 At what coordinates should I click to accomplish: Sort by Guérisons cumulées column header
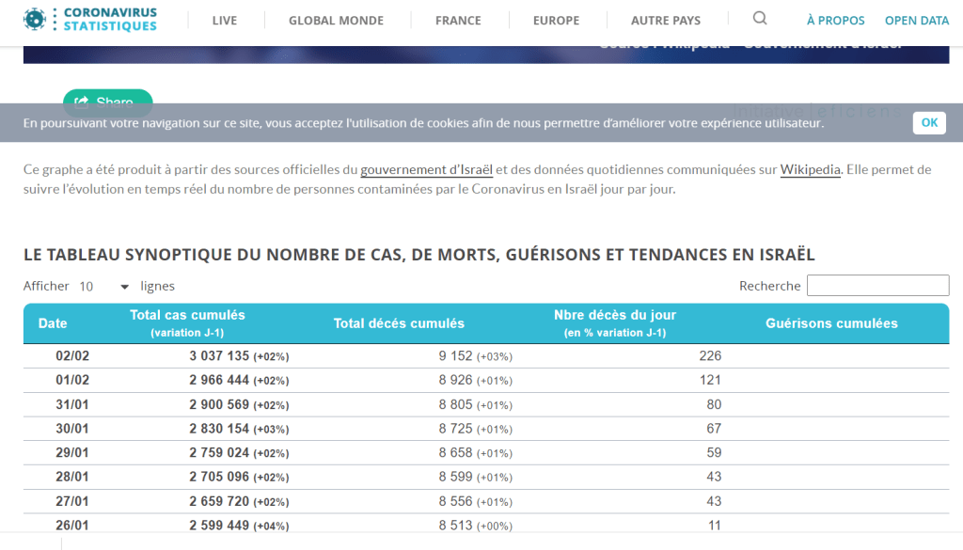click(x=831, y=323)
